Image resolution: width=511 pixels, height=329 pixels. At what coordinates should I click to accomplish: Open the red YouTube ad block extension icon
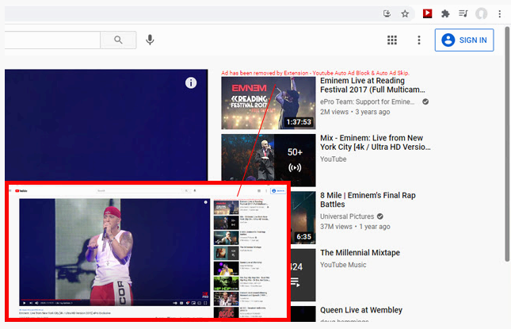tap(427, 13)
